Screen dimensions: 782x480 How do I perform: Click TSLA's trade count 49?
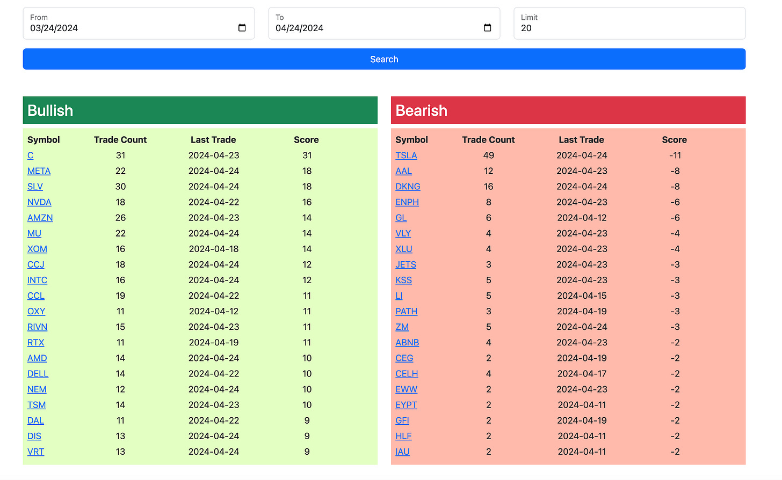(489, 156)
